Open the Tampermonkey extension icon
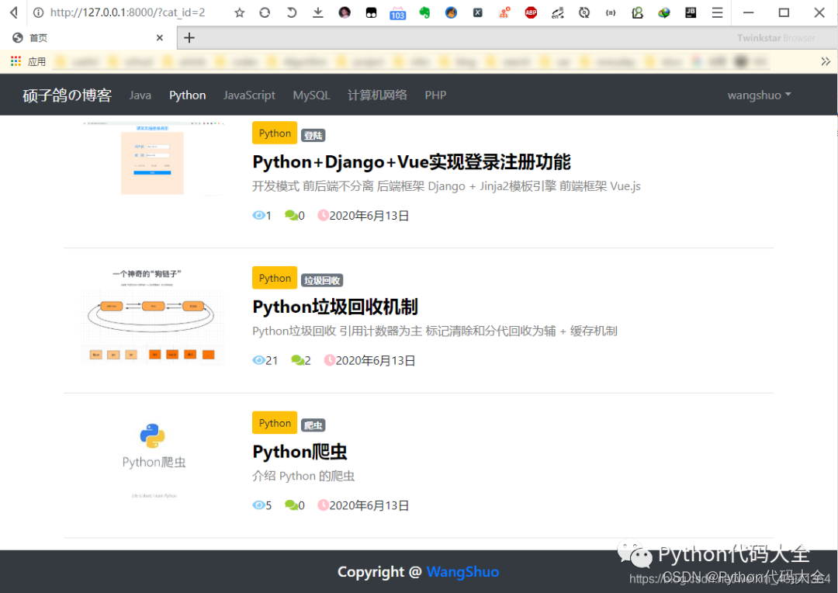Viewport: 838px width, 593px height. (371, 12)
